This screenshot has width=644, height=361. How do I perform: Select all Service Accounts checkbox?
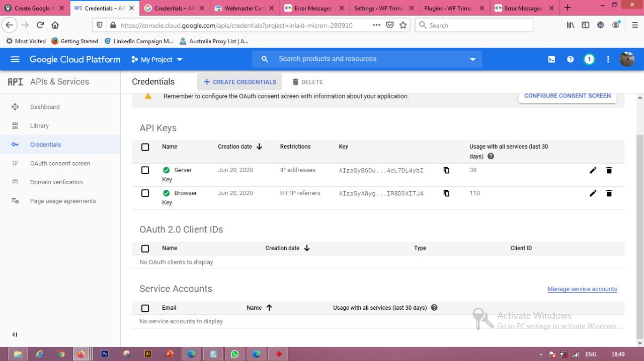pos(145,308)
